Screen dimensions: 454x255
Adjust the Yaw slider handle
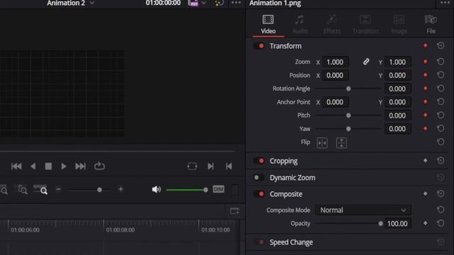[348, 129]
